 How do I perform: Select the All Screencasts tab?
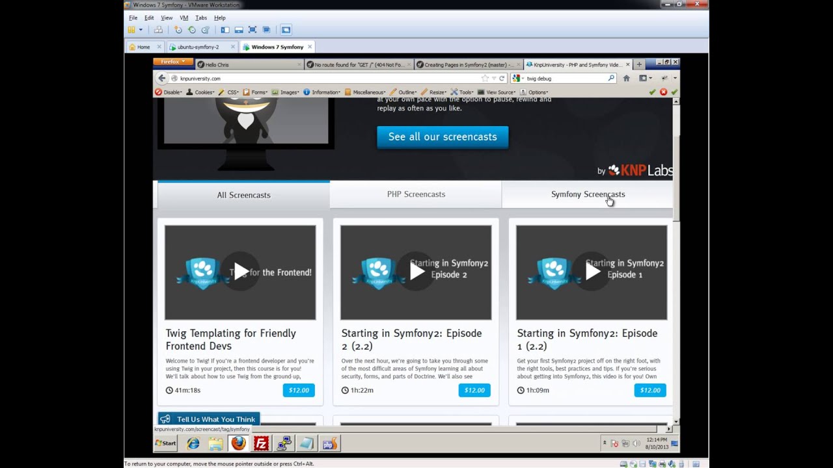click(243, 195)
